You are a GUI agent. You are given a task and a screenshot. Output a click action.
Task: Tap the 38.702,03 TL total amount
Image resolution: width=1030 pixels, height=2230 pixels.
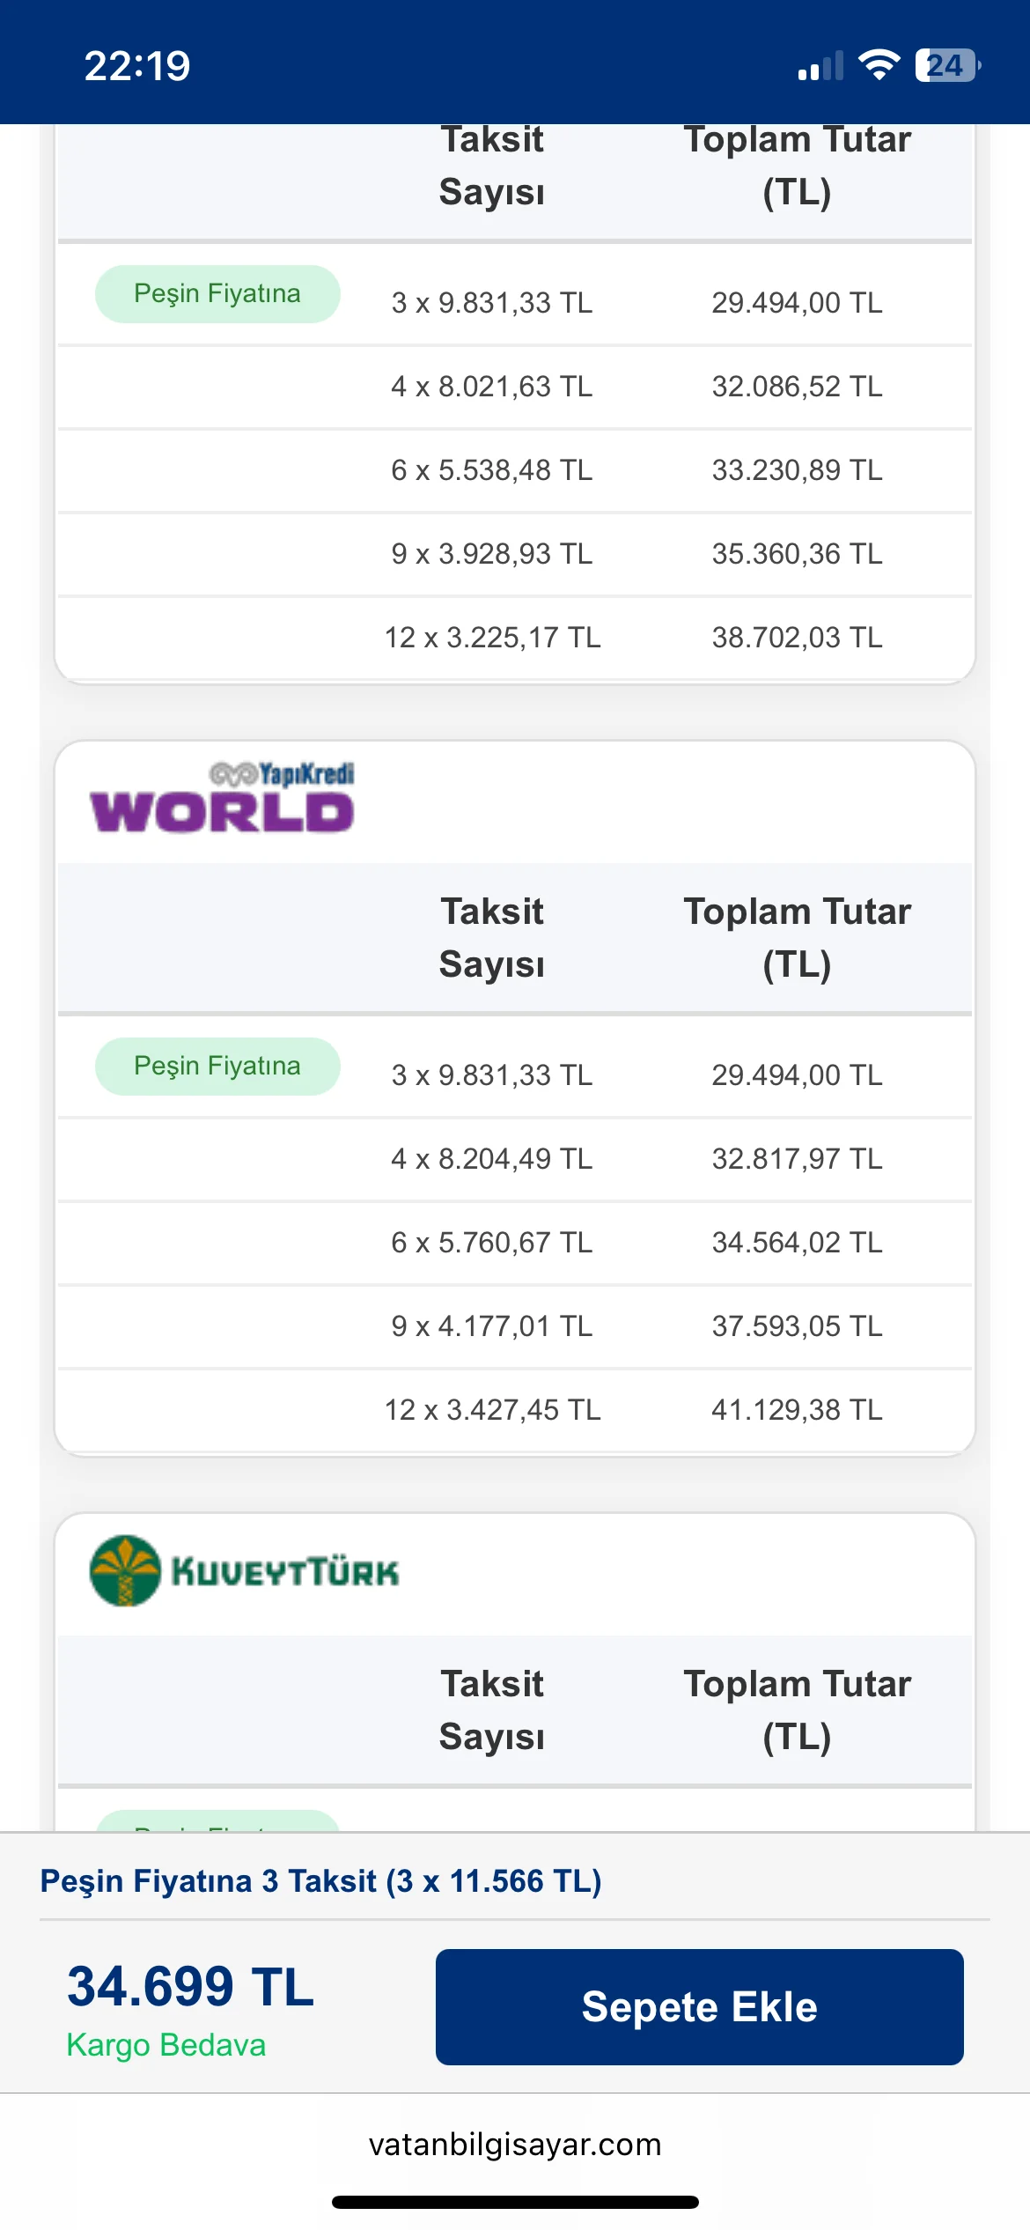coord(797,638)
